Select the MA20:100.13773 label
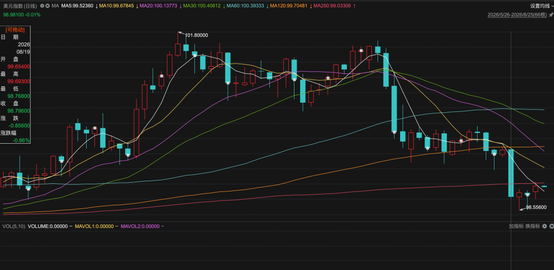This screenshot has height=270, width=554. point(159,6)
